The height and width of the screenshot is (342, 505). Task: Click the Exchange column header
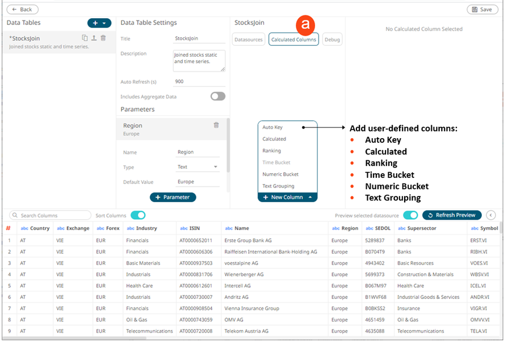(x=73, y=228)
